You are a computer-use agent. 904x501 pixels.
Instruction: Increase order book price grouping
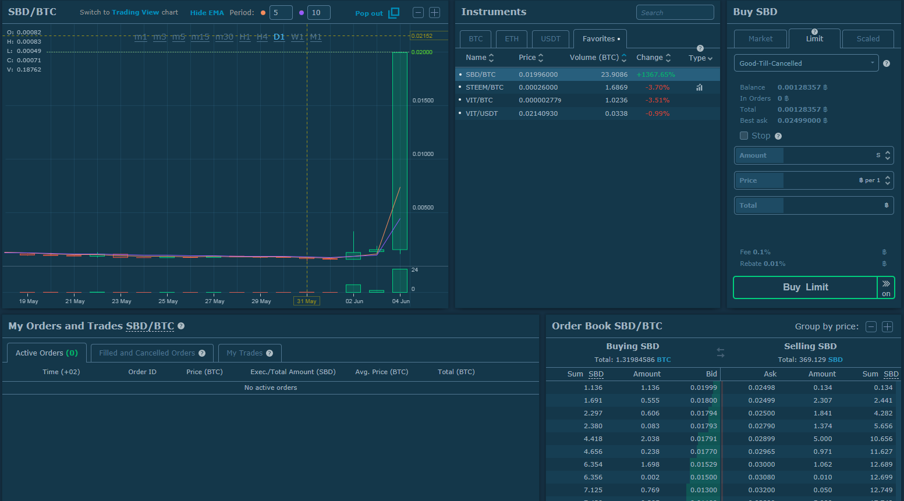(887, 326)
